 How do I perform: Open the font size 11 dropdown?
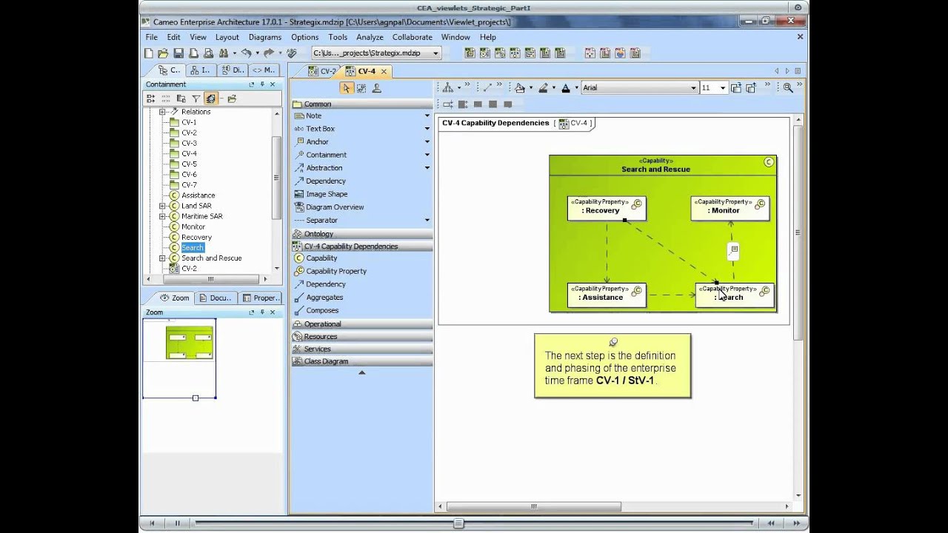(x=723, y=88)
